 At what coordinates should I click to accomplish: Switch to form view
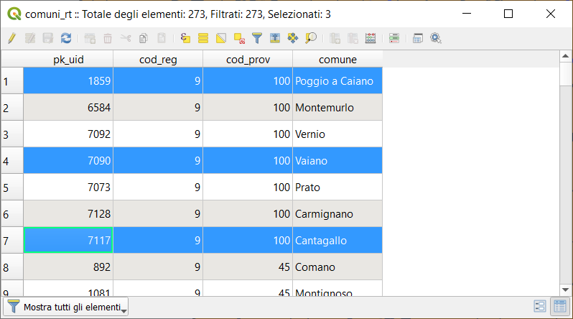[540, 307]
